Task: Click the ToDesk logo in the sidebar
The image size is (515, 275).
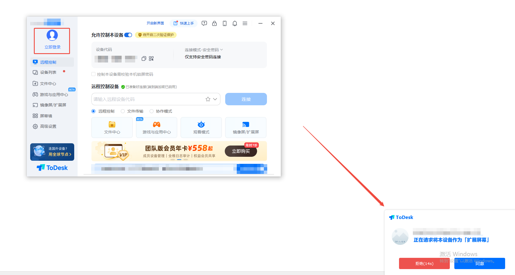Action: (52, 168)
